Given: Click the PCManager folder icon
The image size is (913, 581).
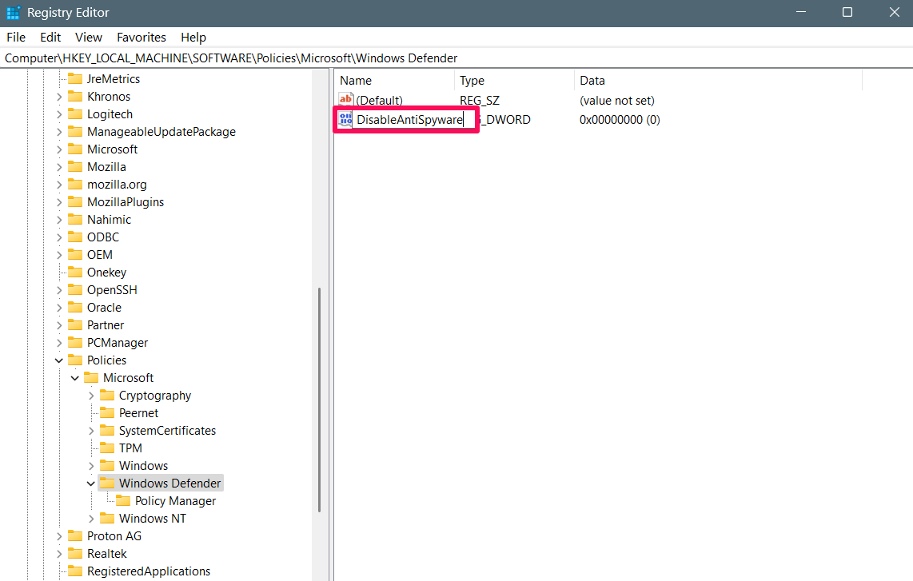Looking at the screenshot, I should 75,342.
